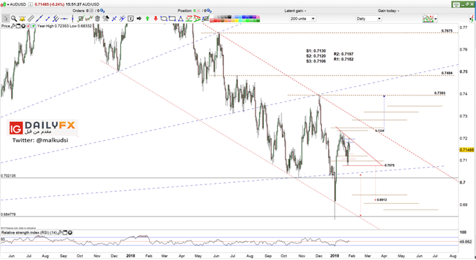Open the chart template dropdown arrow
This screenshot has width=476, height=260.
[x=436, y=19]
